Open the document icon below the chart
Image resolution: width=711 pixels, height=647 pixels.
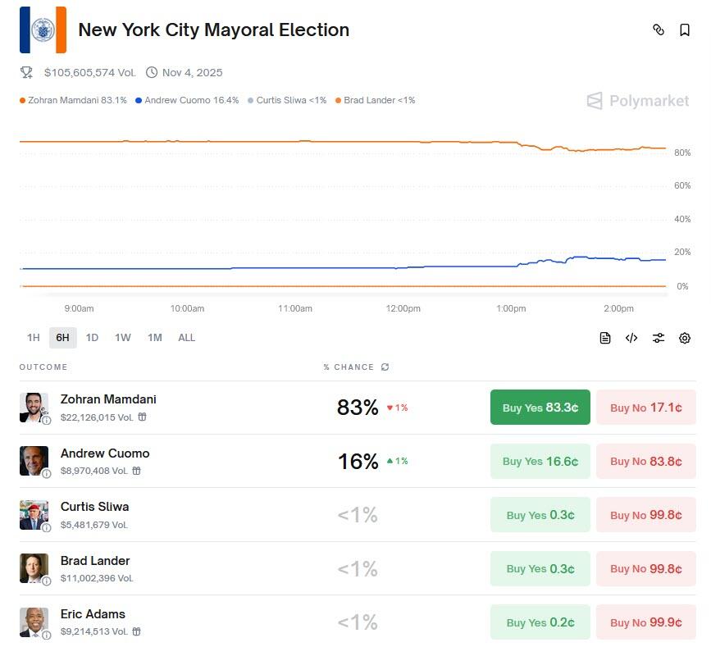tap(605, 338)
